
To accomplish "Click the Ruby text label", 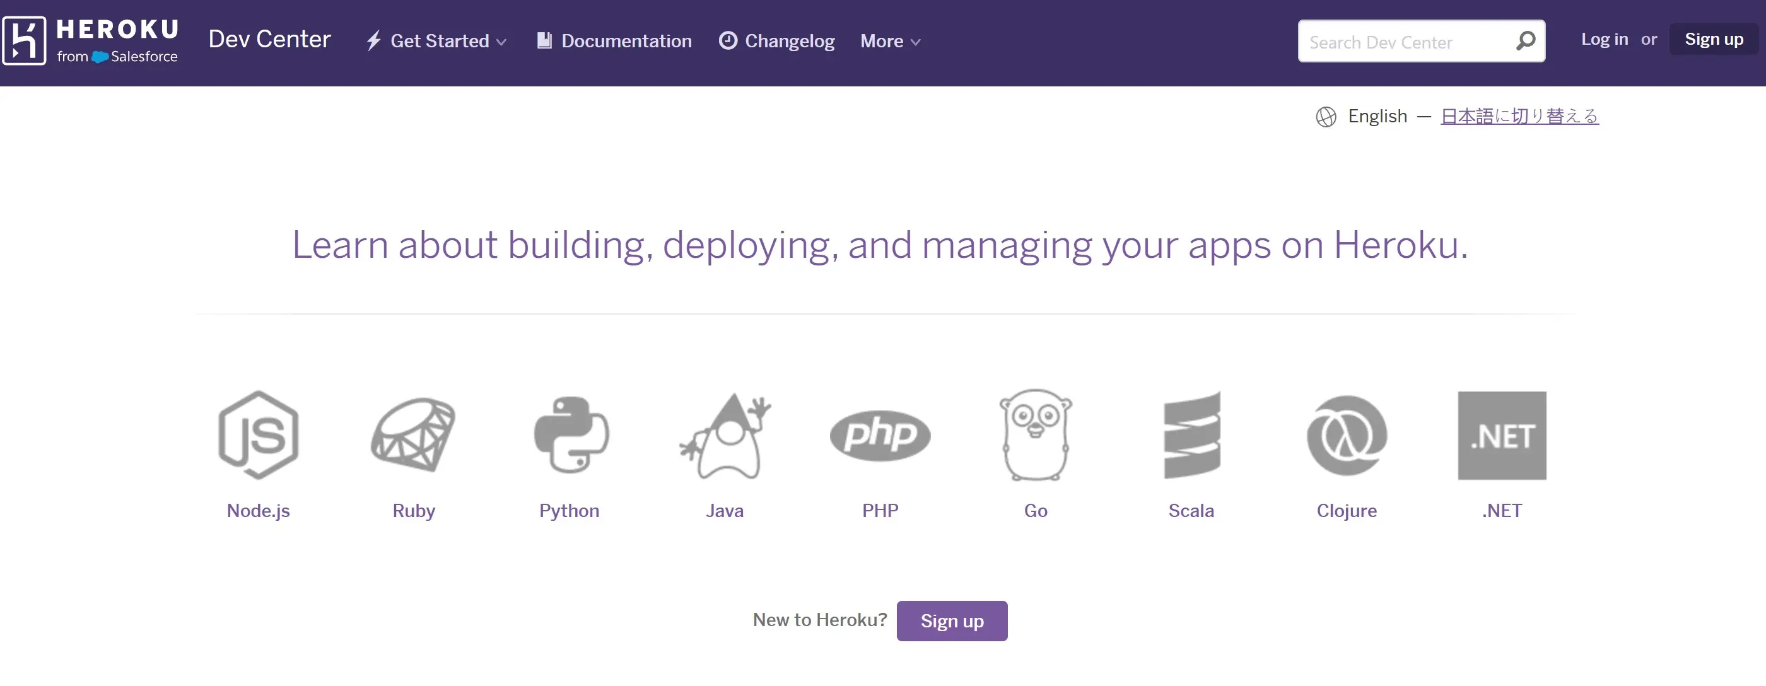I will pos(413,511).
